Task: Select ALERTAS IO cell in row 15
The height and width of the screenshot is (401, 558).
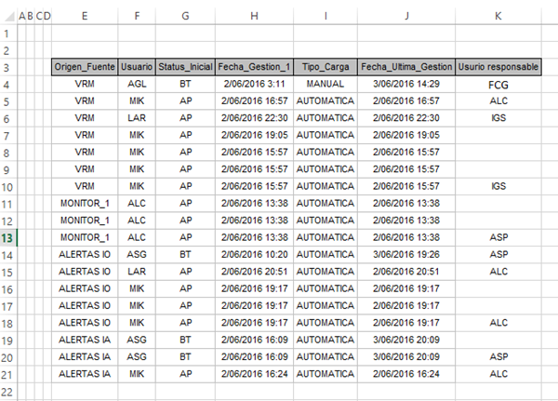Action: [x=85, y=272]
